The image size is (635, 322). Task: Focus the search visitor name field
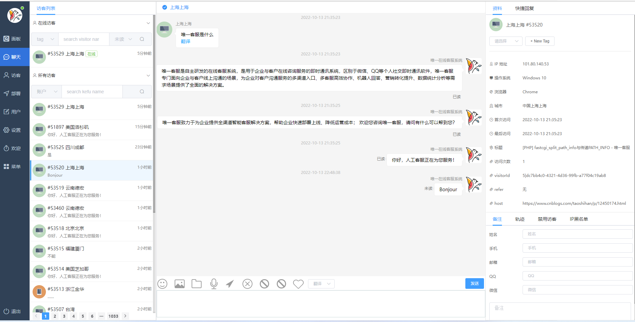coord(84,39)
